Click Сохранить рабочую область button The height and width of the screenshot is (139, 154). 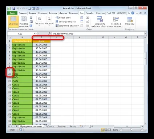point(100,22)
